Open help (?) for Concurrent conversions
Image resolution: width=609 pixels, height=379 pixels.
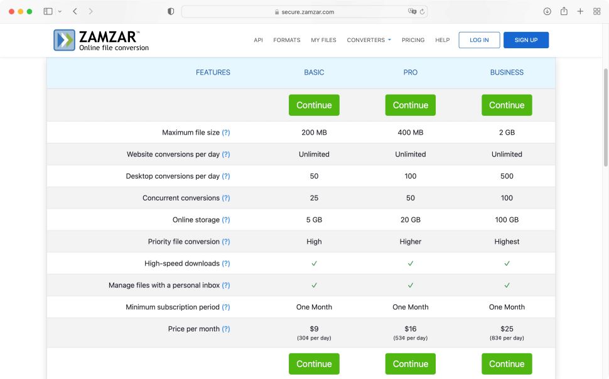pos(225,198)
